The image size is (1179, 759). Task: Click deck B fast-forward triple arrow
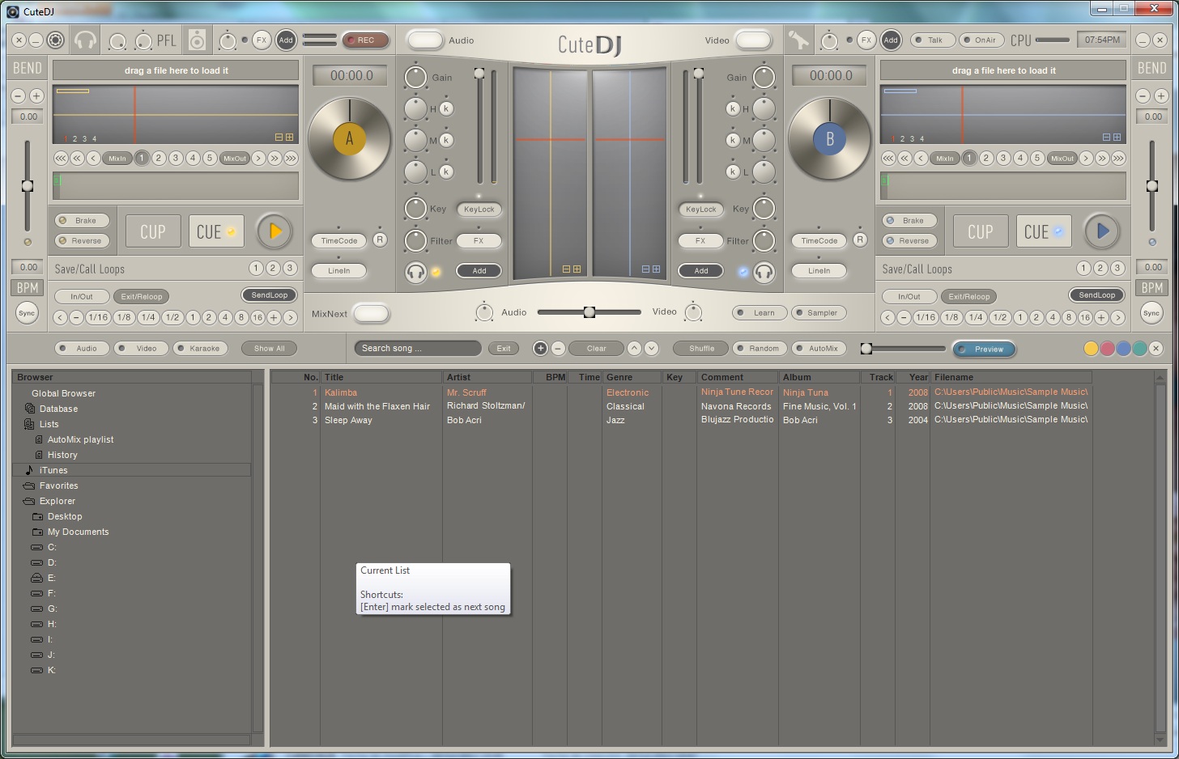coord(1118,158)
